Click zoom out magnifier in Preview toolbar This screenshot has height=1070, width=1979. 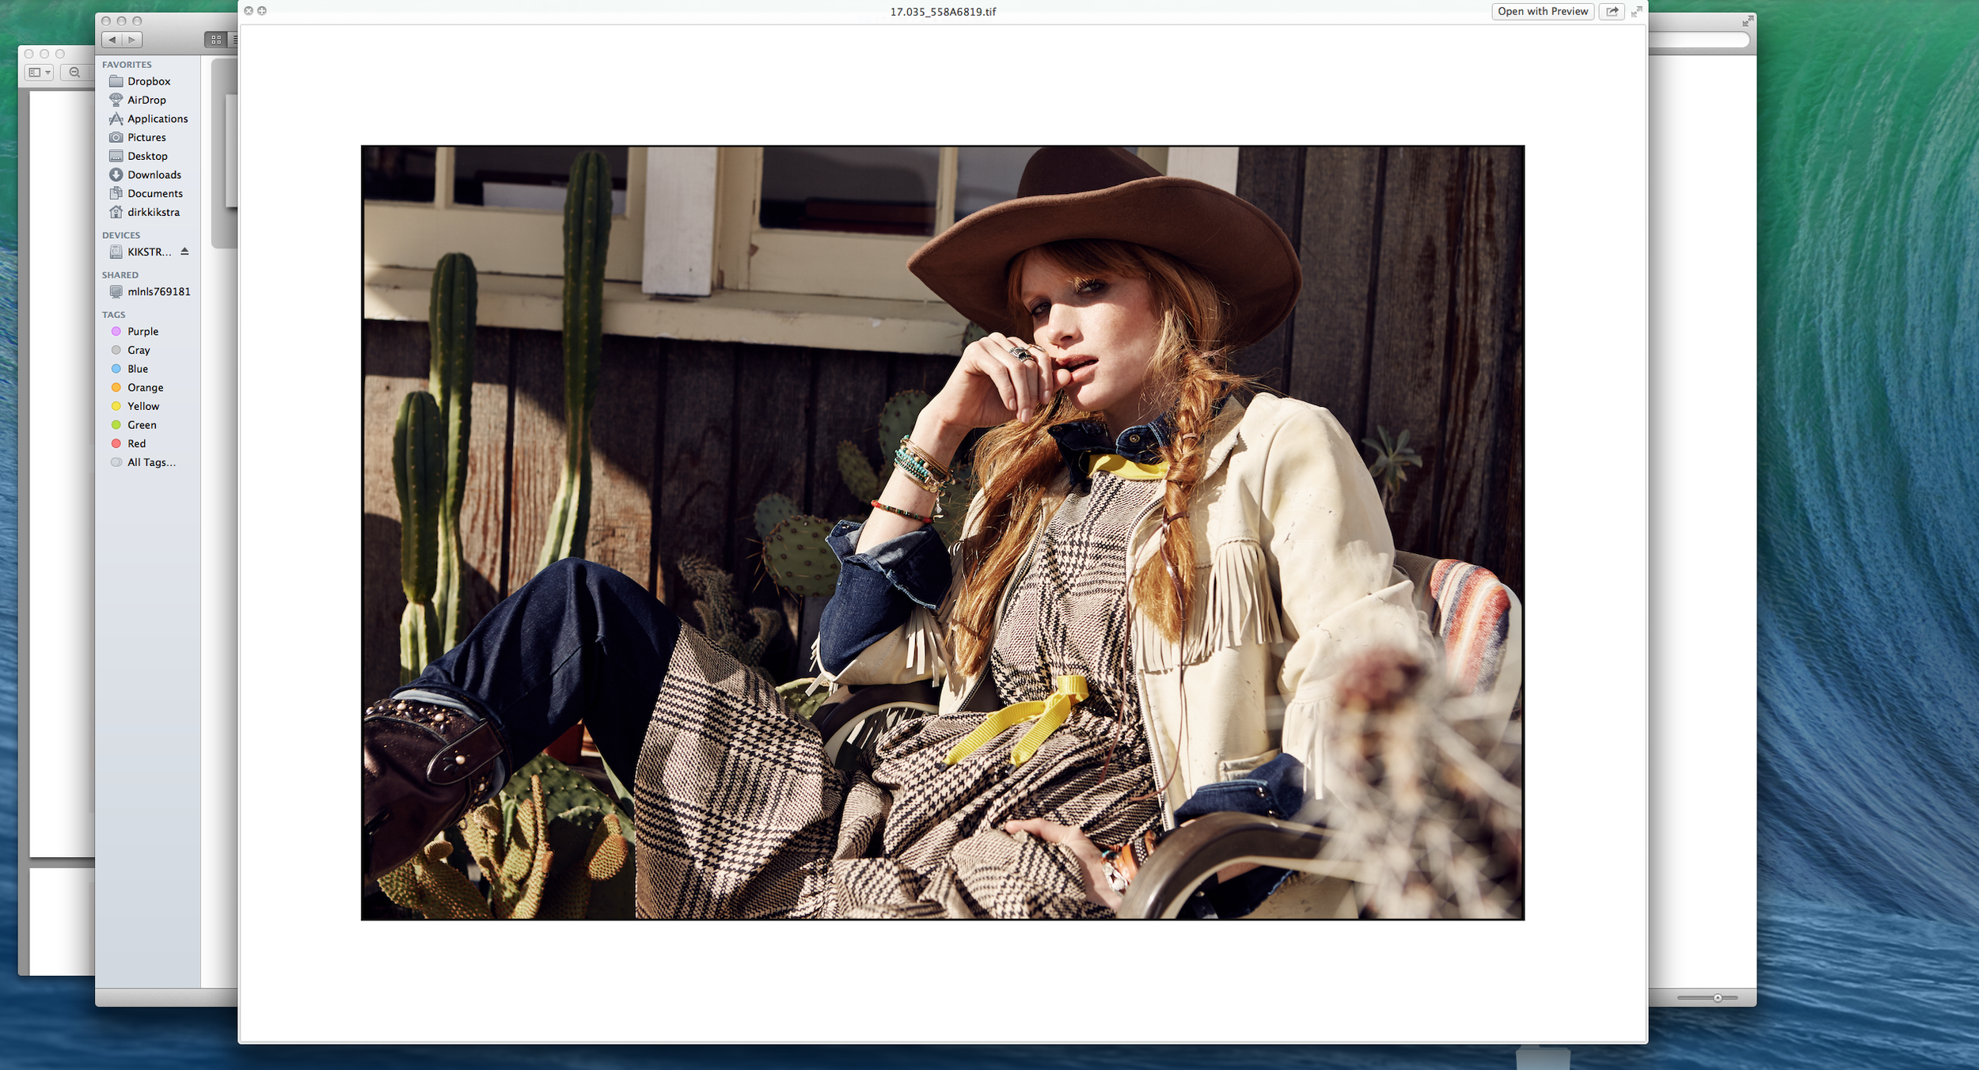click(74, 73)
